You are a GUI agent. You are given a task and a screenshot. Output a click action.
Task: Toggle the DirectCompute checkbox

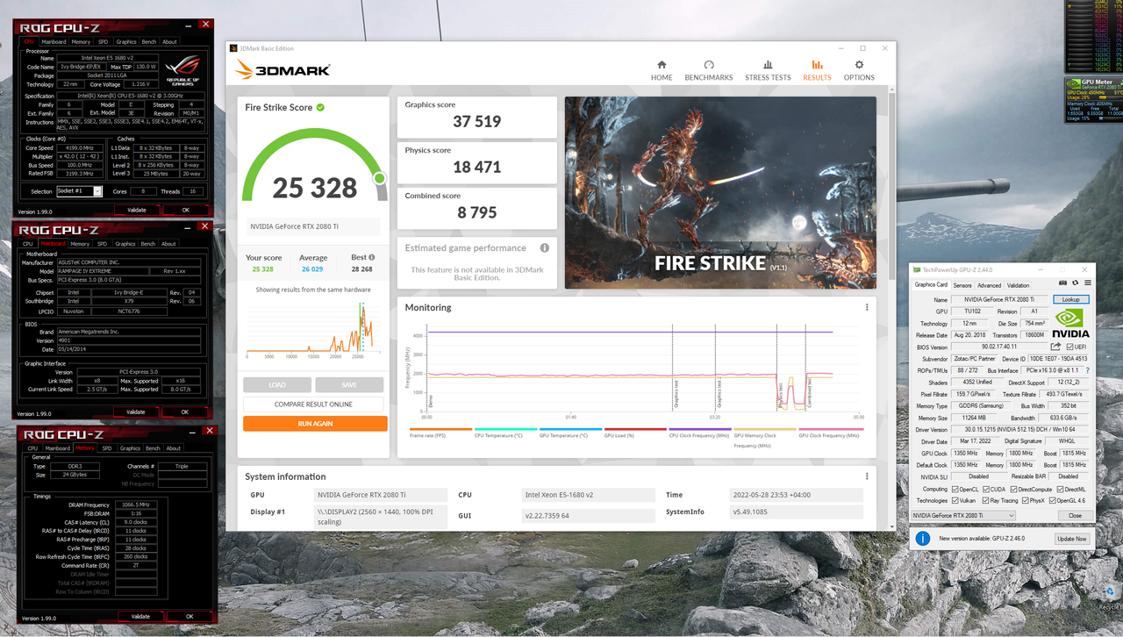pos(1014,489)
